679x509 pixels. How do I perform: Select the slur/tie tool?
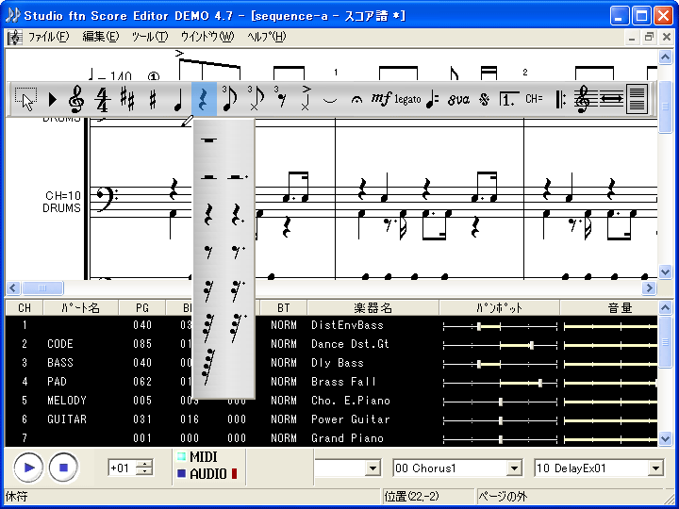pos(330,101)
